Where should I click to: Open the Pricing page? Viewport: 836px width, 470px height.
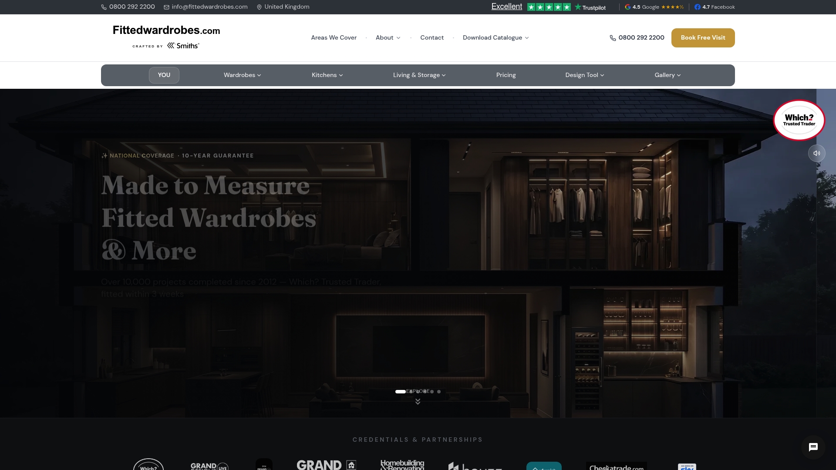(x=506, y=75)
